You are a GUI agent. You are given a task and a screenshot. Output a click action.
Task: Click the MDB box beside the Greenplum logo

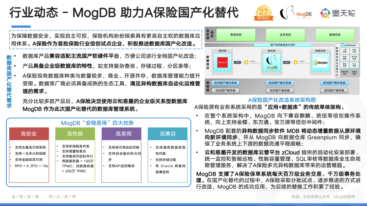pyautogui.click(x=287, y=62)
